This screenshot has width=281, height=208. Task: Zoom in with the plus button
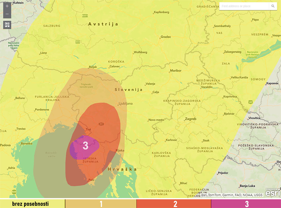click(x=7, y=6)
